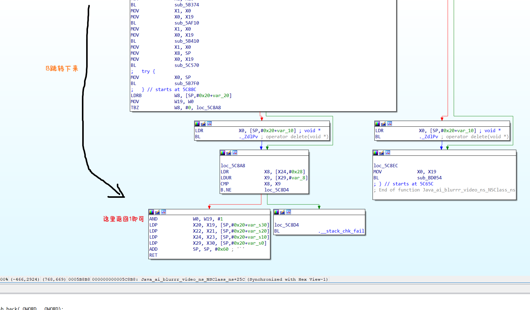Click third header icon on loc_5C8A8 block
This screenshot has width=530, height=310.
pos(235,153)
